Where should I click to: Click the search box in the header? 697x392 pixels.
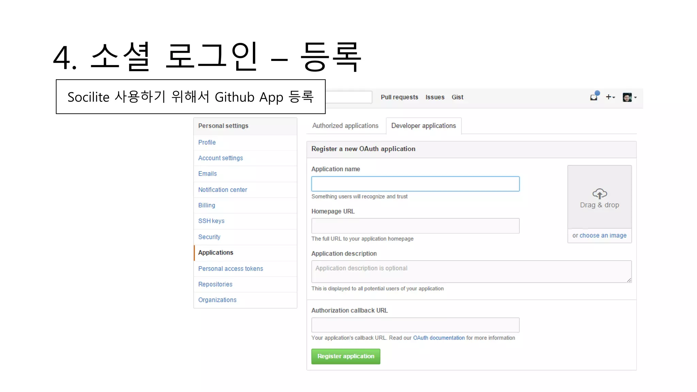click(348, 97)
